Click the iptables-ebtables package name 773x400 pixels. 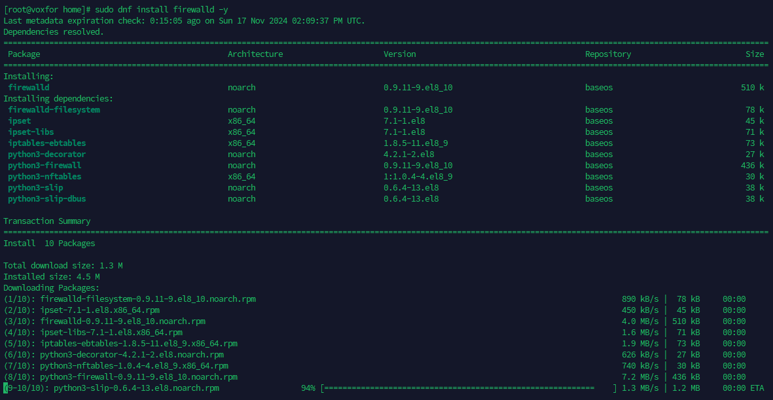click(46, 143)
